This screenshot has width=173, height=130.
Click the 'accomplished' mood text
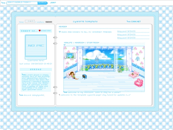(x=46, y=30)
